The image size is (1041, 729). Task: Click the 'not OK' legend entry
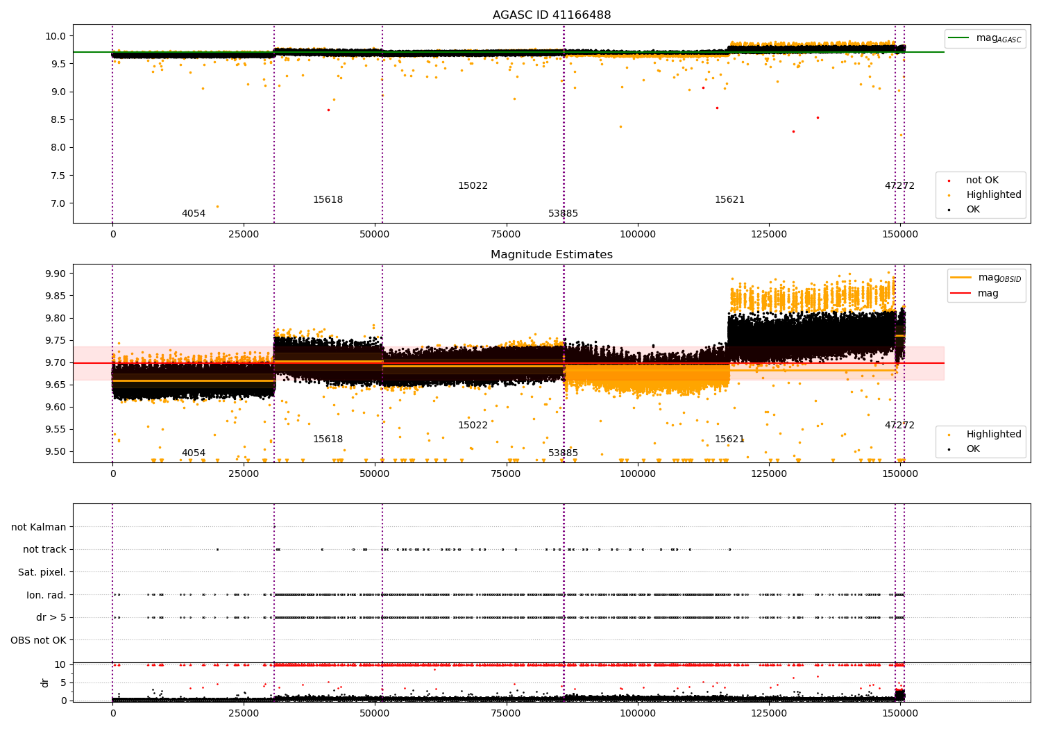click(982, 181)
